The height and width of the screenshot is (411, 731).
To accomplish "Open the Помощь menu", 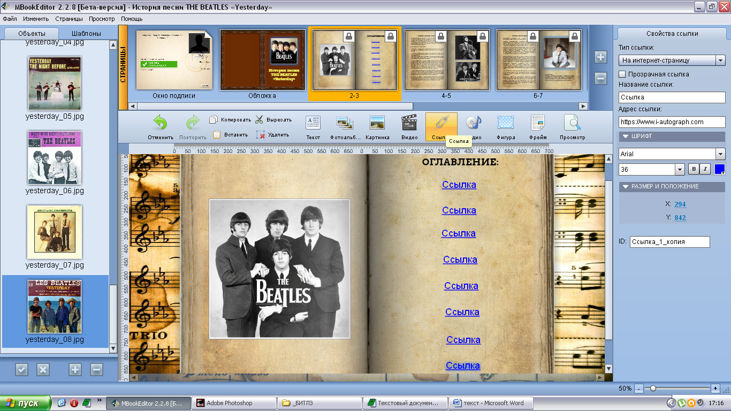I will [x=132, y=19].
